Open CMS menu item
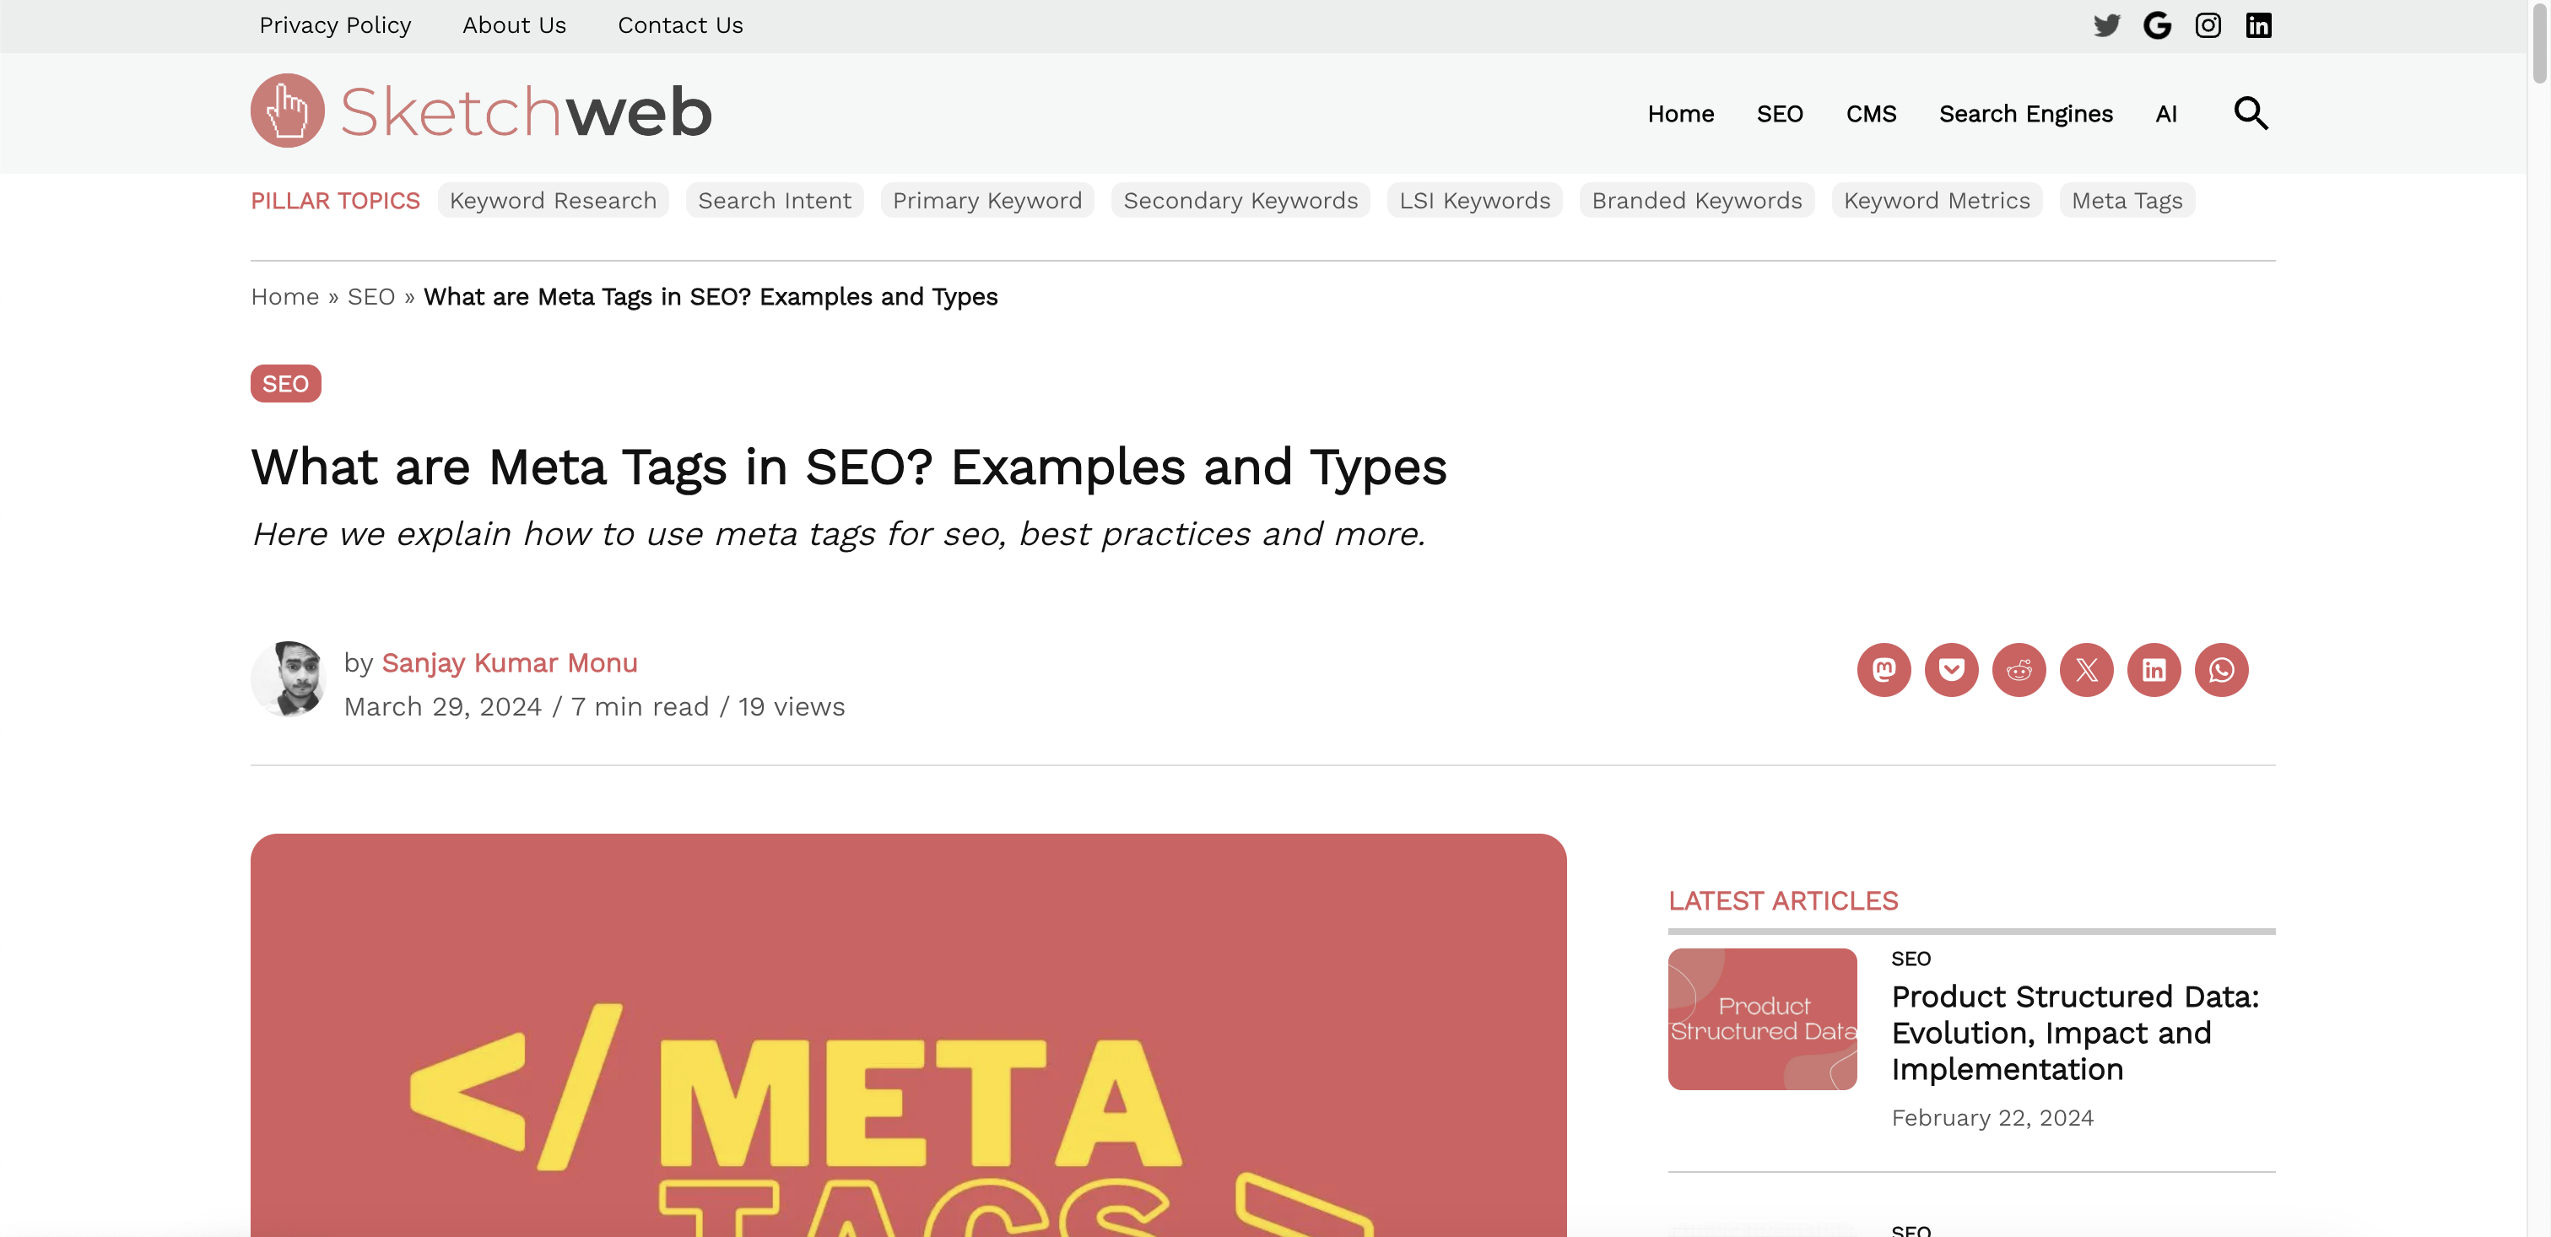Viewport: 2551px width, 1237px height. [x=1871, y=114]
